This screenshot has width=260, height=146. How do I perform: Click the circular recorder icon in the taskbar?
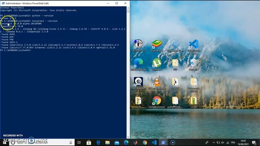pos(173,142)
